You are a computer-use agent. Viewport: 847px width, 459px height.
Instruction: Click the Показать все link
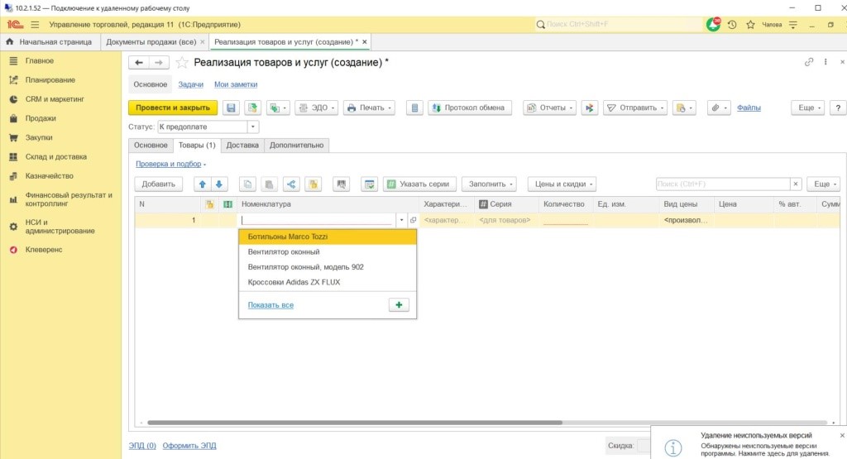click(x=270, y=305)
